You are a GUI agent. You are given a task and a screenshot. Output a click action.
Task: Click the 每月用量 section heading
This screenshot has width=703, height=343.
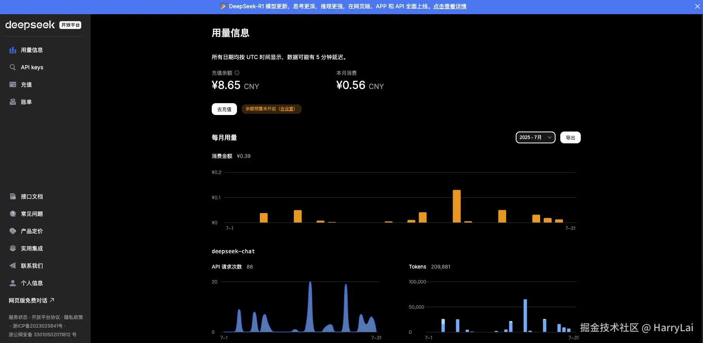pyautogui.click(x=224, y=137)
